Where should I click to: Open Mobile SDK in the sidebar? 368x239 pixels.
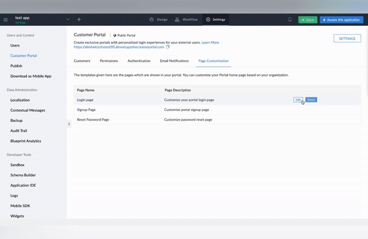click(20, 206)
